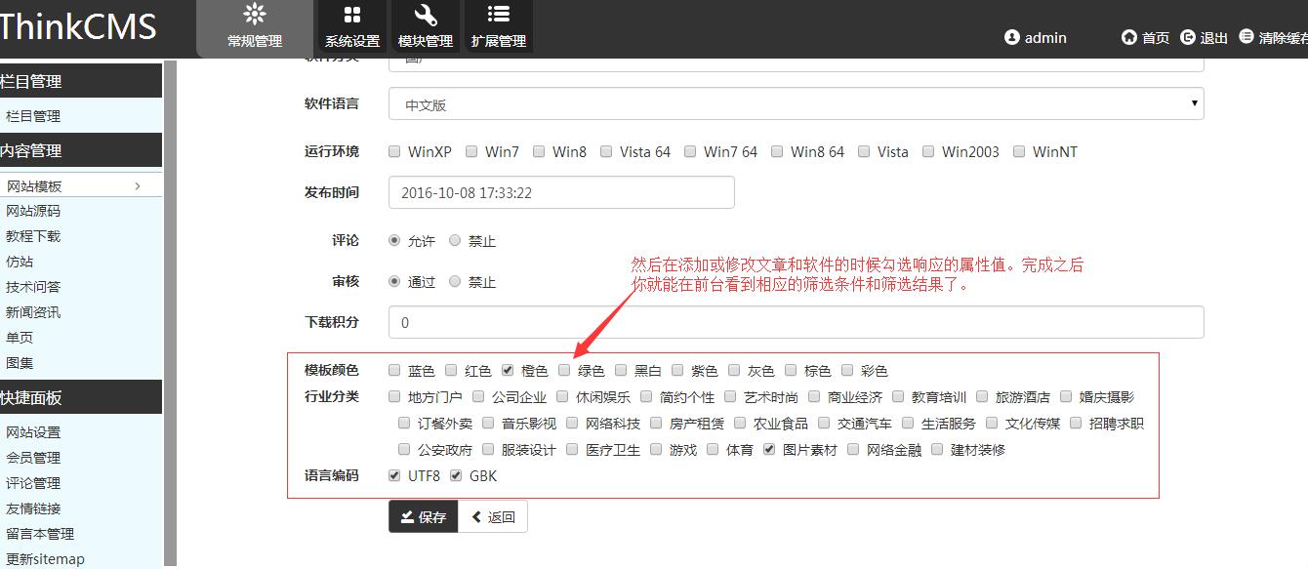Check the Vista 64 checkbox

pyautogui.click(x=606, y=151)
